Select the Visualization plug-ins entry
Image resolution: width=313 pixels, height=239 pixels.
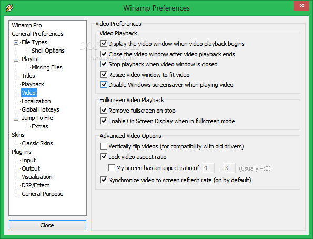click(37, 177)
